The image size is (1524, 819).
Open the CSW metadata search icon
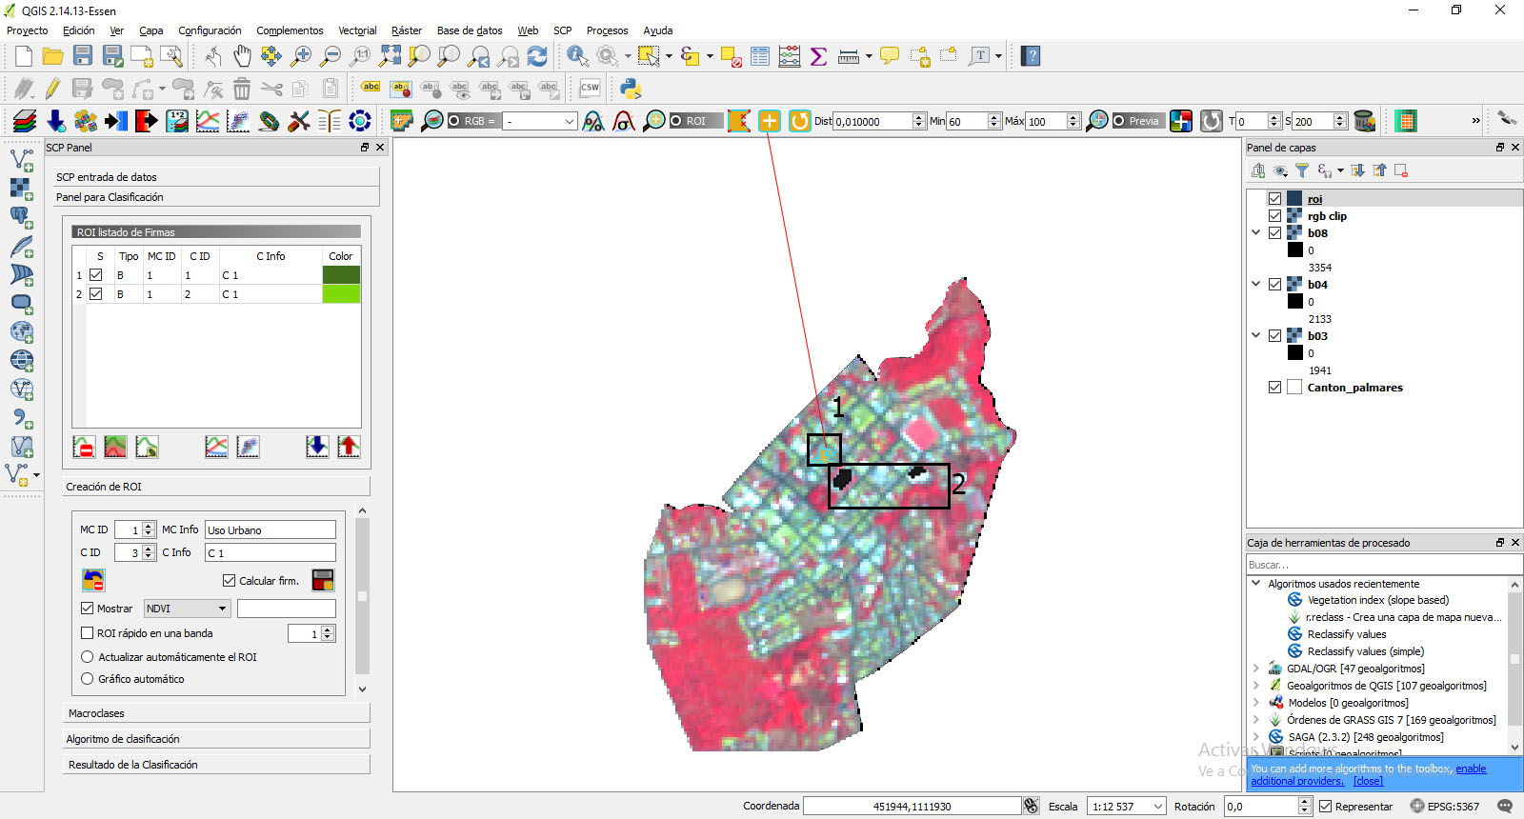pos(590,89)
